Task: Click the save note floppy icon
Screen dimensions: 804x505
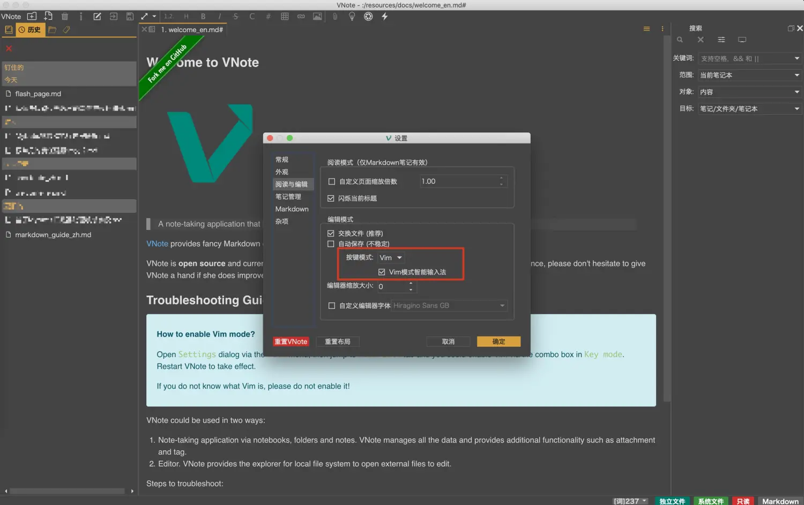Action: pyautogui.click(x=130, y=17)
